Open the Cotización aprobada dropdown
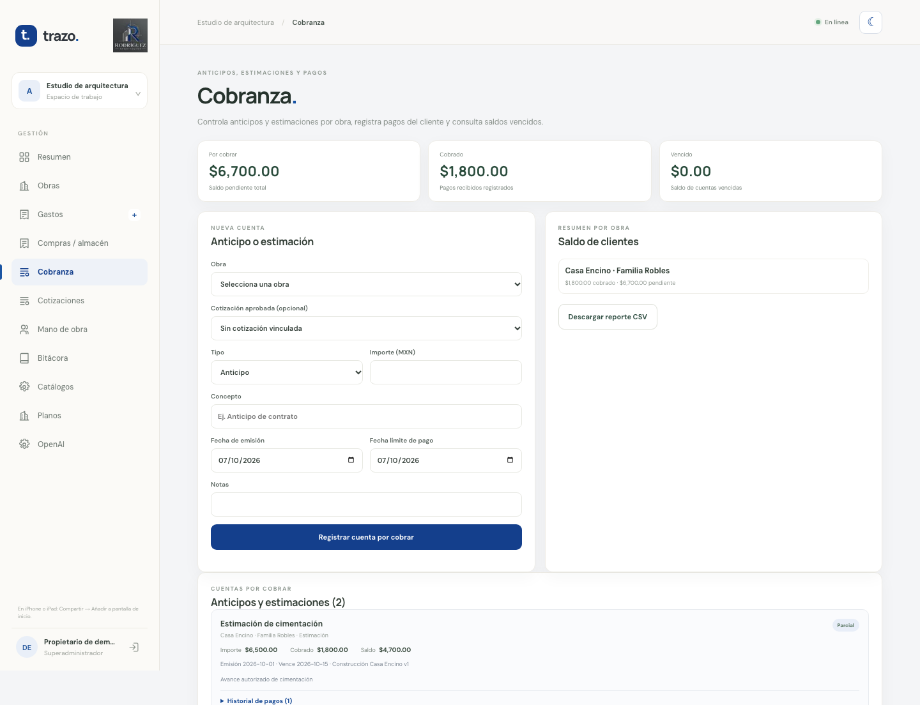Viewport: 920px width, 705px height. pos(366,328)
